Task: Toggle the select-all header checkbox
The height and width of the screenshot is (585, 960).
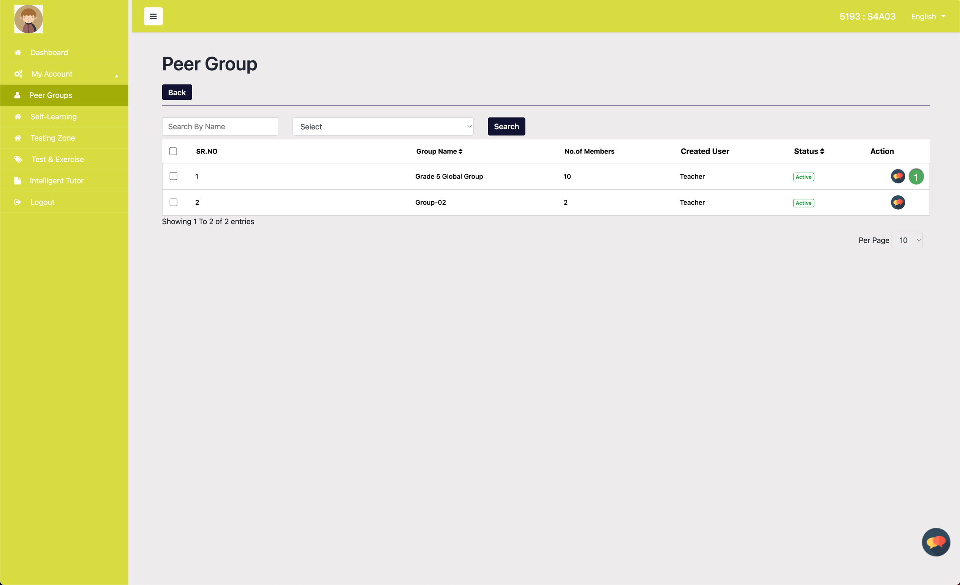Action: tap(173, 151)
